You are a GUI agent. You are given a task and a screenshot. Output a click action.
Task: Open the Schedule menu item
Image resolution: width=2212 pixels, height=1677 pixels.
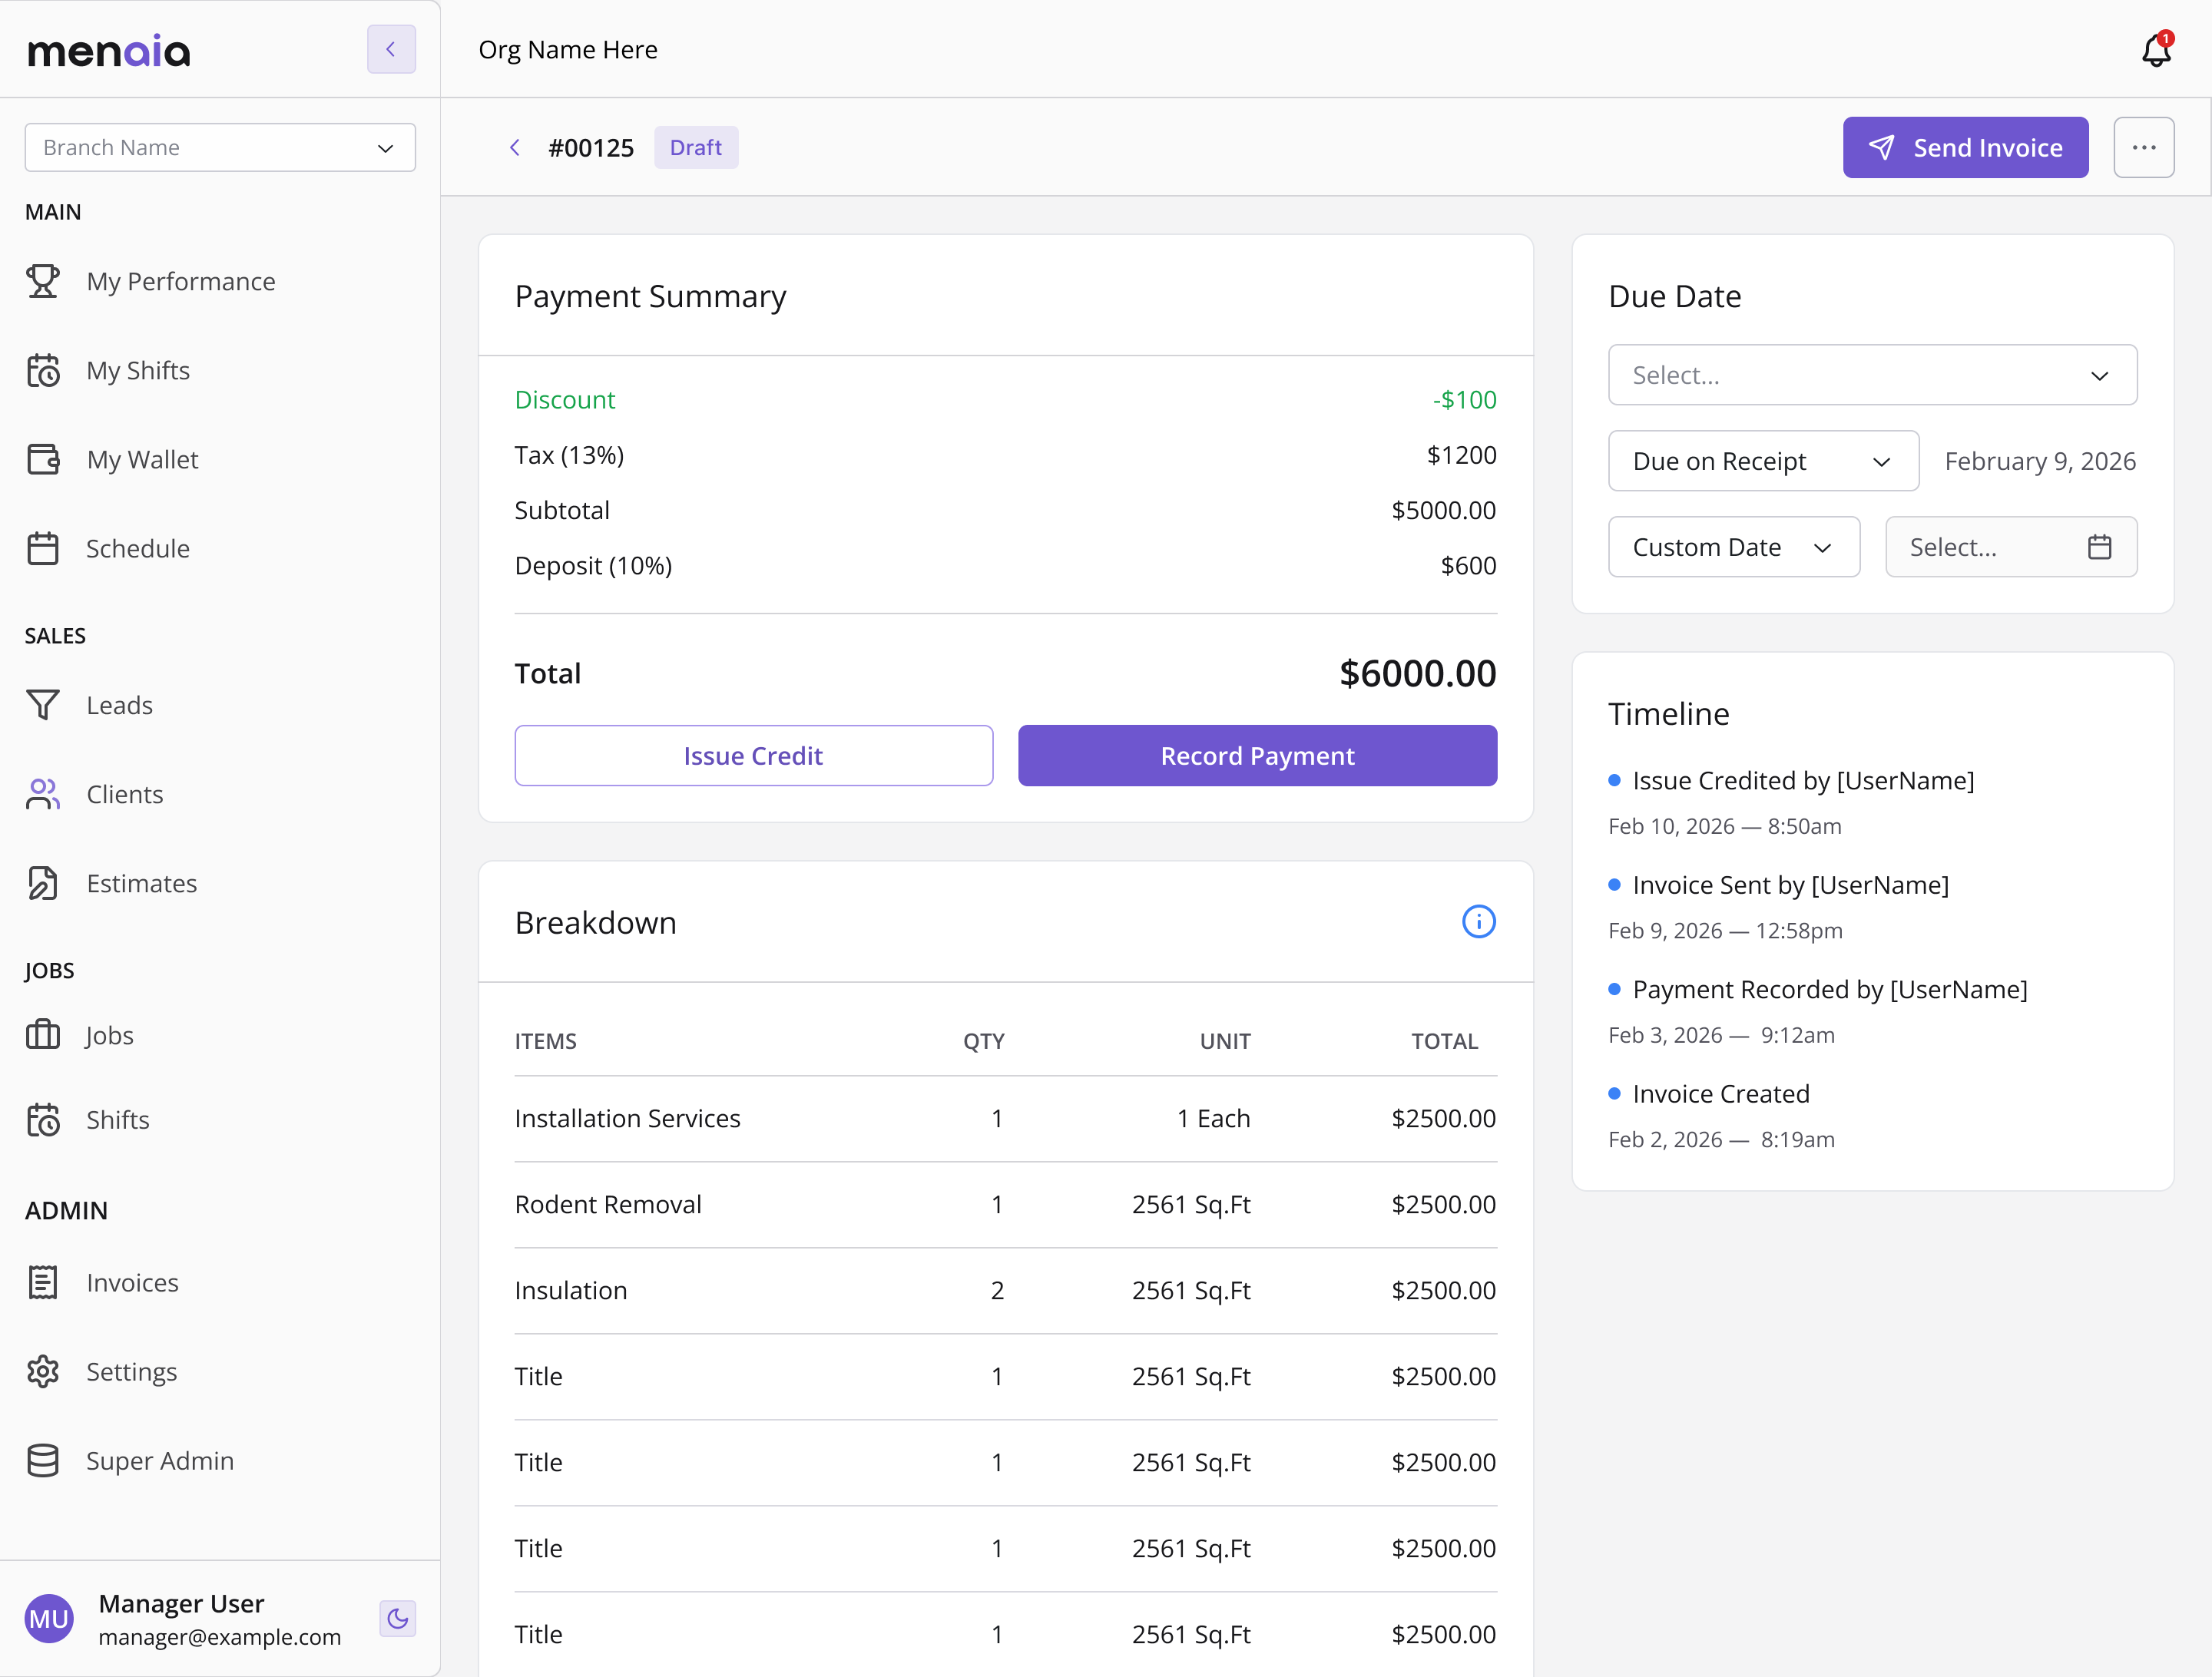[137, 548]
